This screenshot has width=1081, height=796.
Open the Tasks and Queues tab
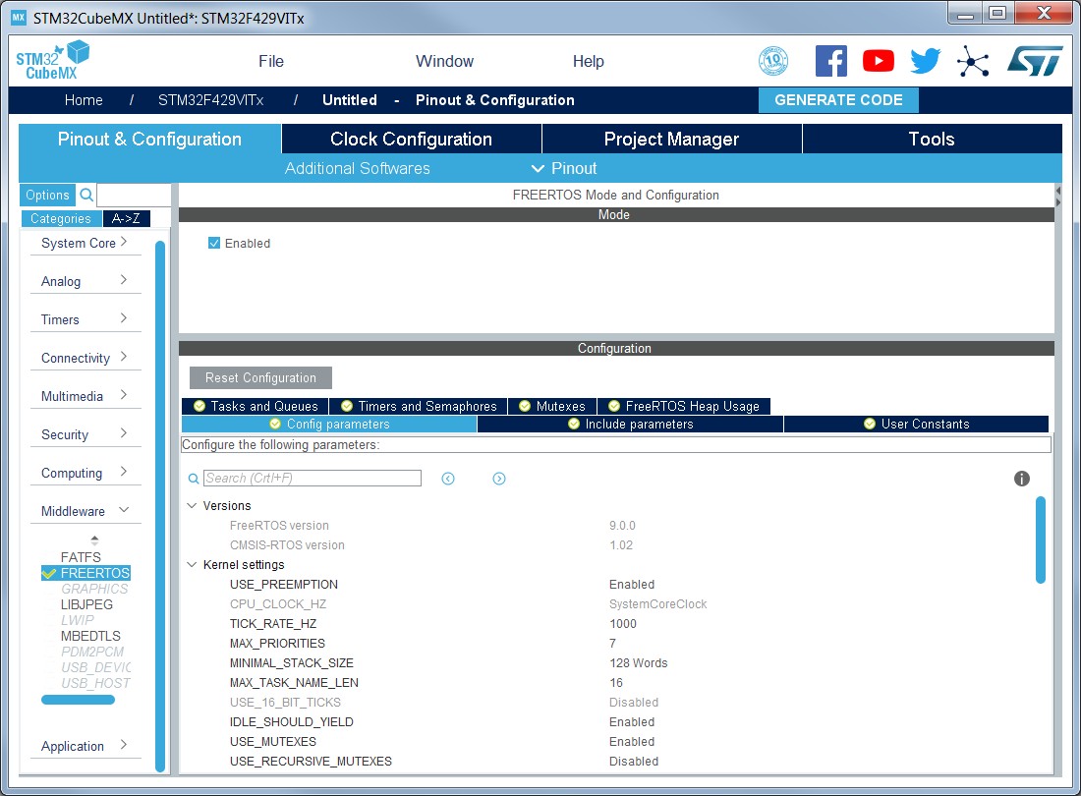[256, 406]
